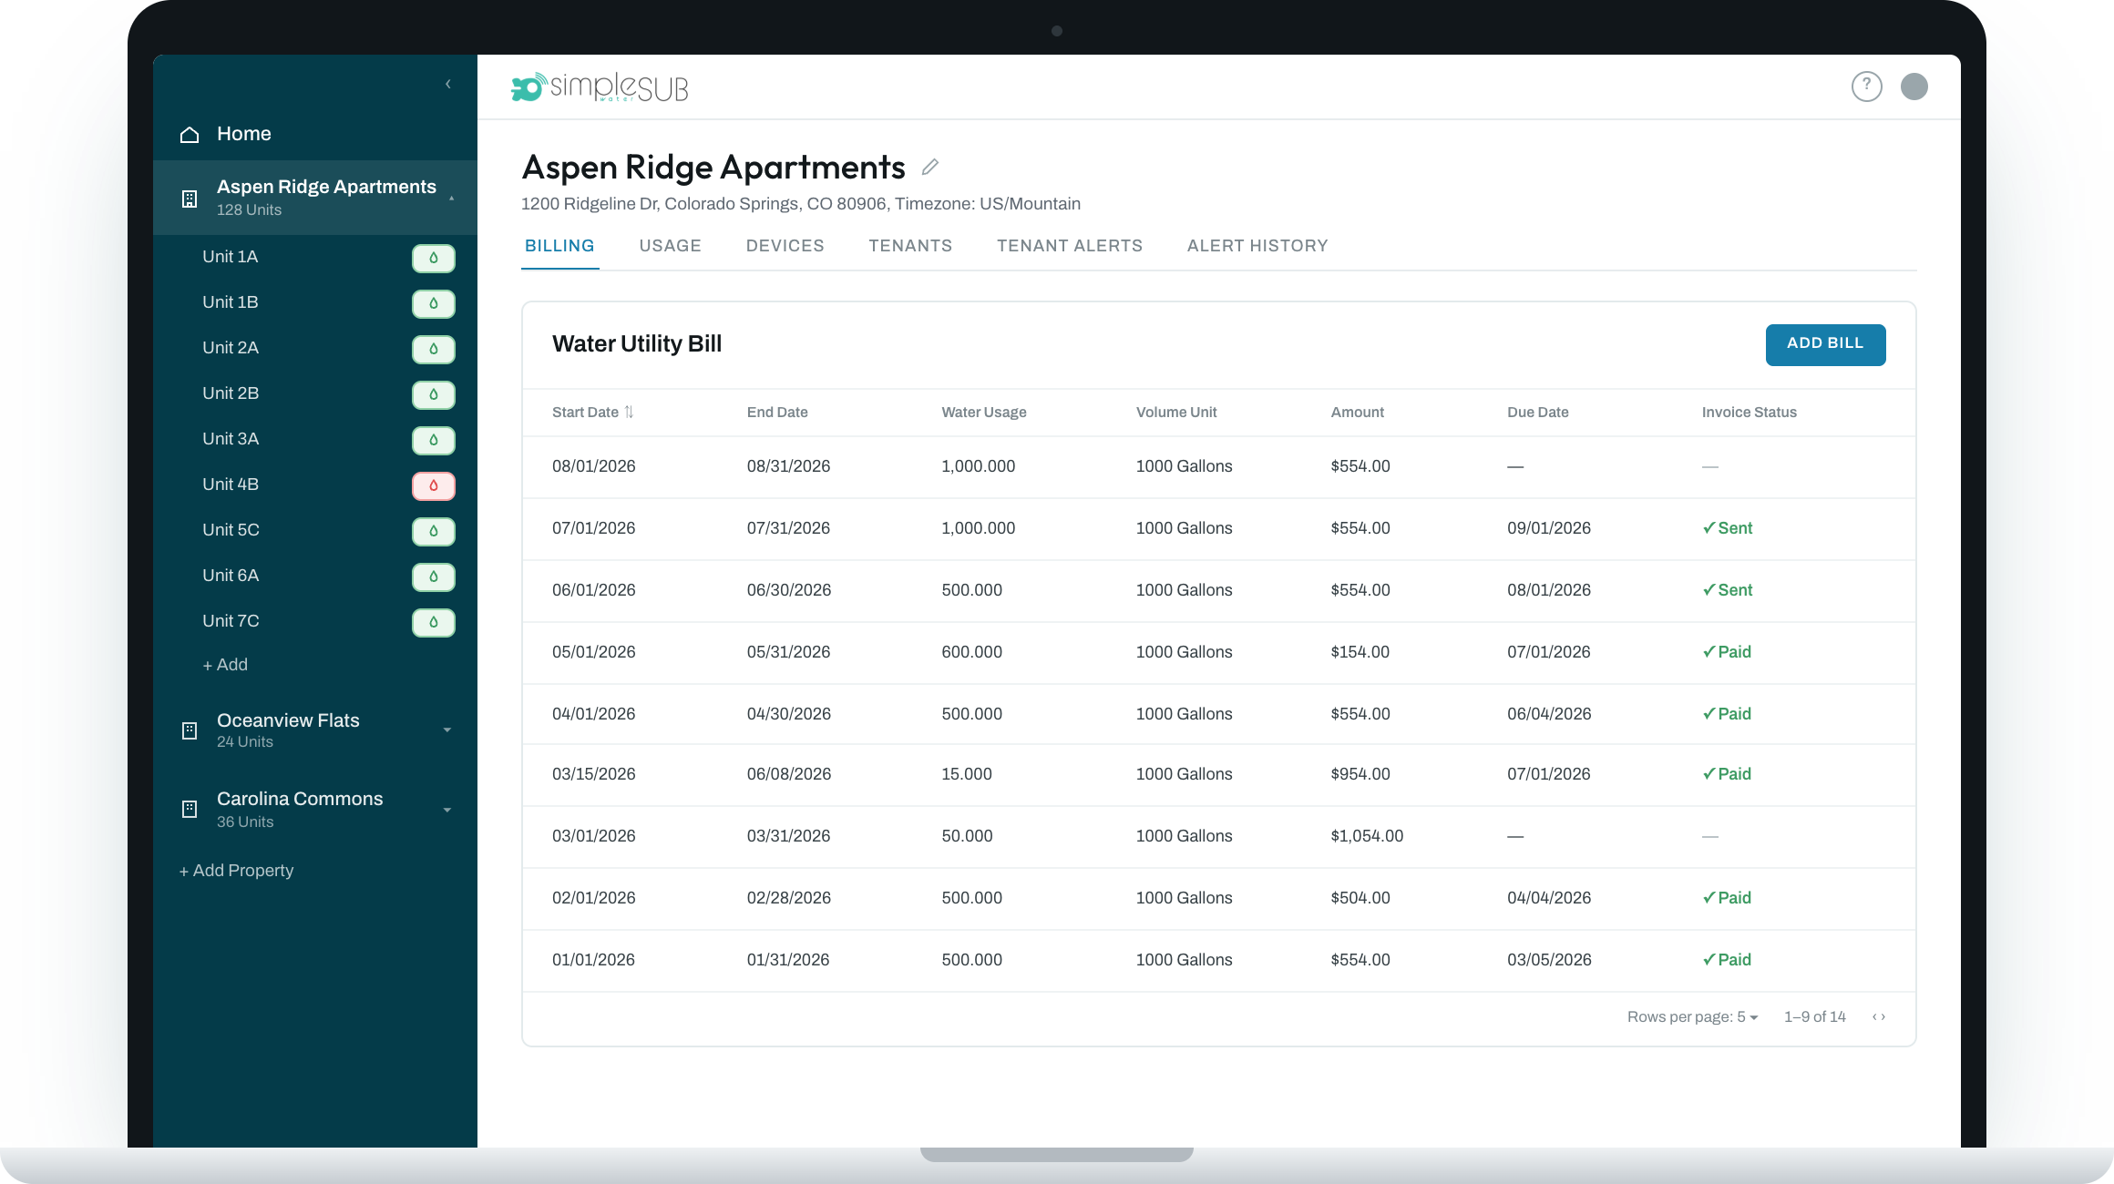2114x1184 pixels.
Task: Expand the Oceanview Flats property arrow
Action: [447, 730]
